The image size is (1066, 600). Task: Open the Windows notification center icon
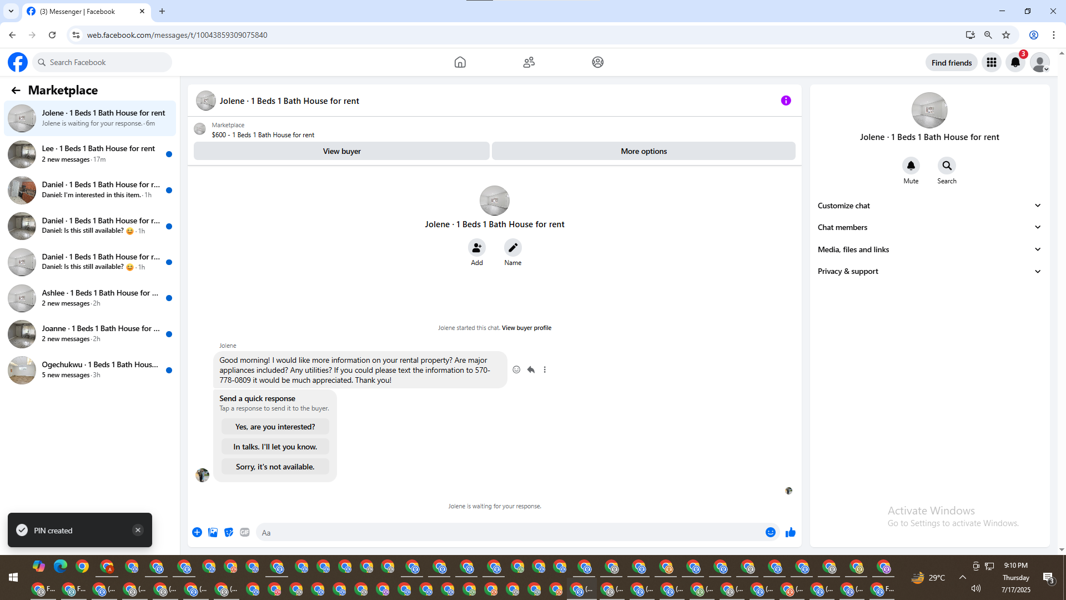click(1048, 578)
